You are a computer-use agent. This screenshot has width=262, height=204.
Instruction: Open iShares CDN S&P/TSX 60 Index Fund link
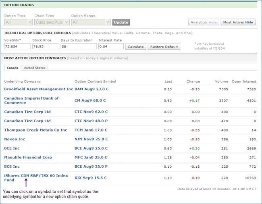pyautogui.click(x=36, y=178)
